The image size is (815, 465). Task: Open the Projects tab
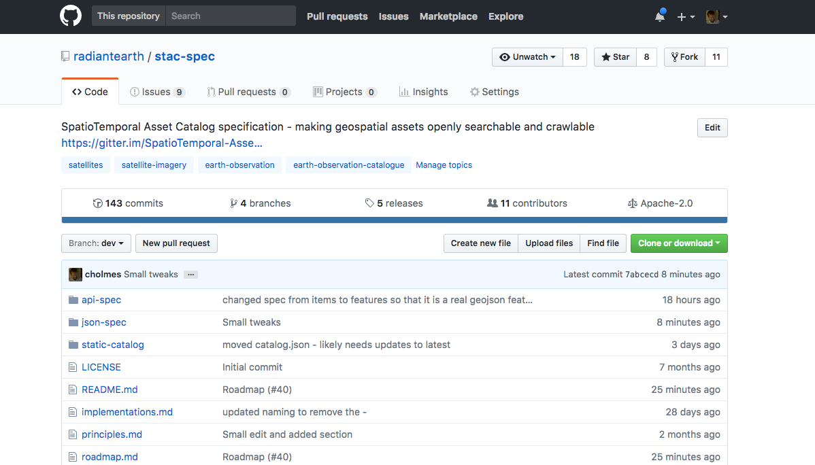[345, 92]
